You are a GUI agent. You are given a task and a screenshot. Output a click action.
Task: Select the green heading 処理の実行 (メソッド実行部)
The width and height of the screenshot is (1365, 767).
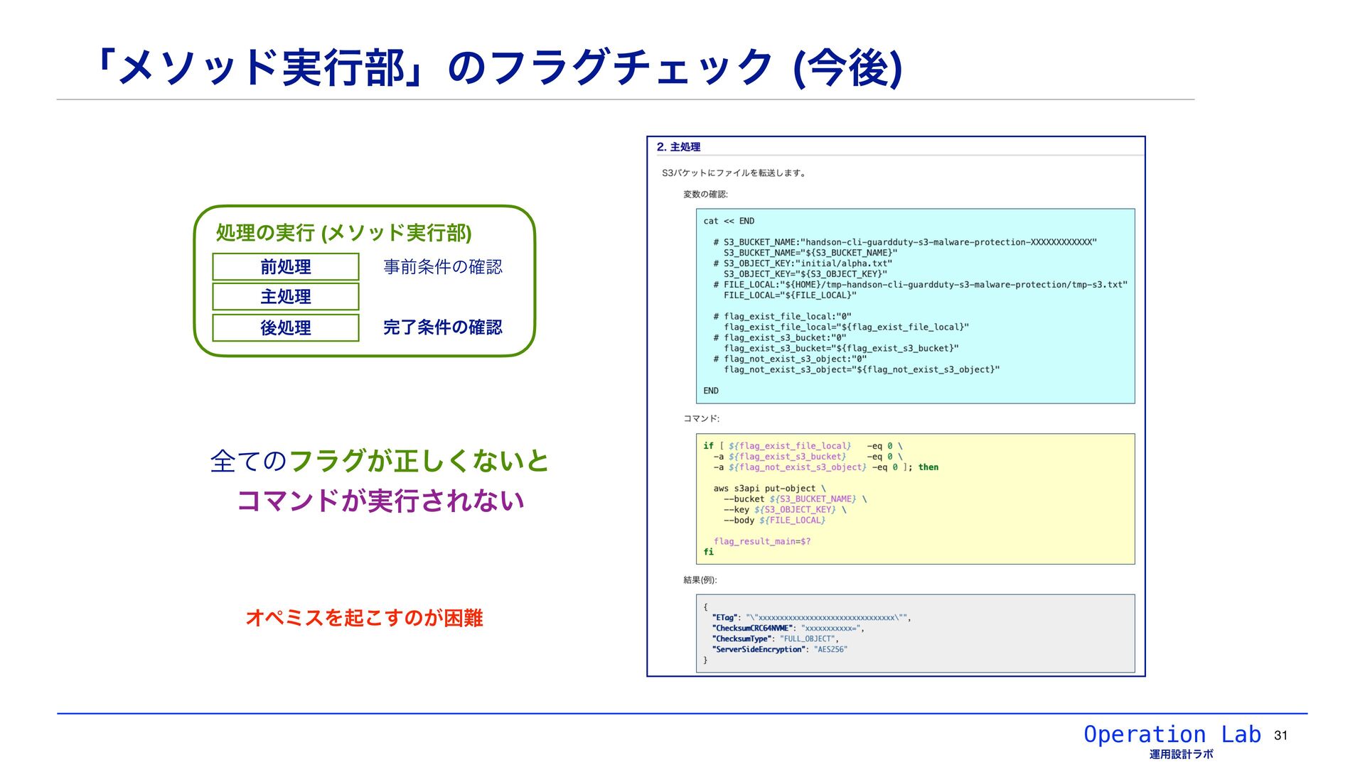click(343, 233)
